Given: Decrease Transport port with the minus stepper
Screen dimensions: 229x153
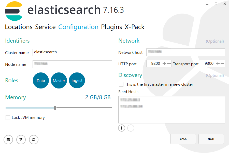Looking at the screenshot, I should 223,63.
